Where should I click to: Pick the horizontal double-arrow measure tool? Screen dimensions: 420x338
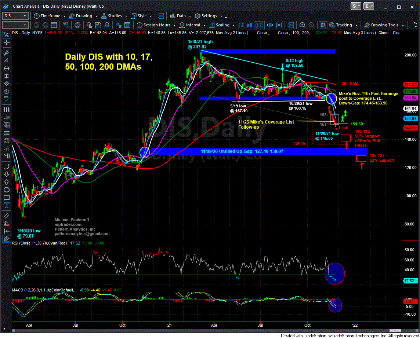(6, 69)
